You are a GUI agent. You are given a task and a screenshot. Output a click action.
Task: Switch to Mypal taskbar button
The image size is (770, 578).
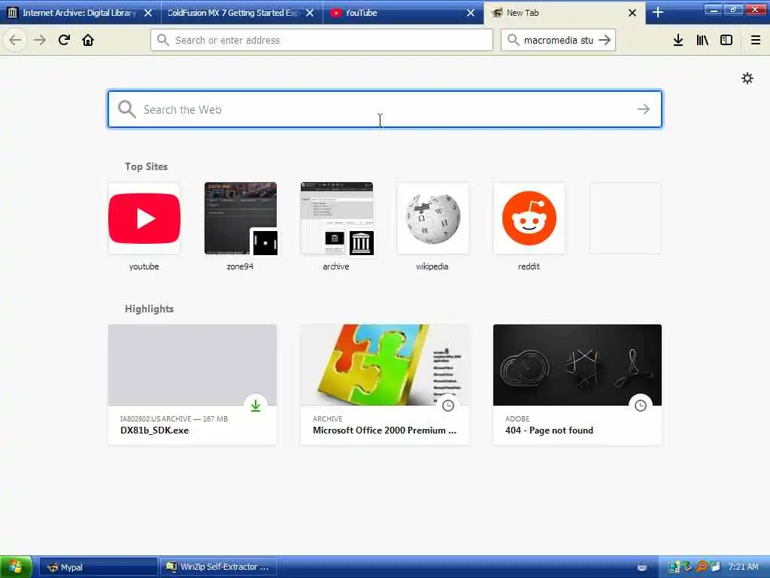pos(98,567)
